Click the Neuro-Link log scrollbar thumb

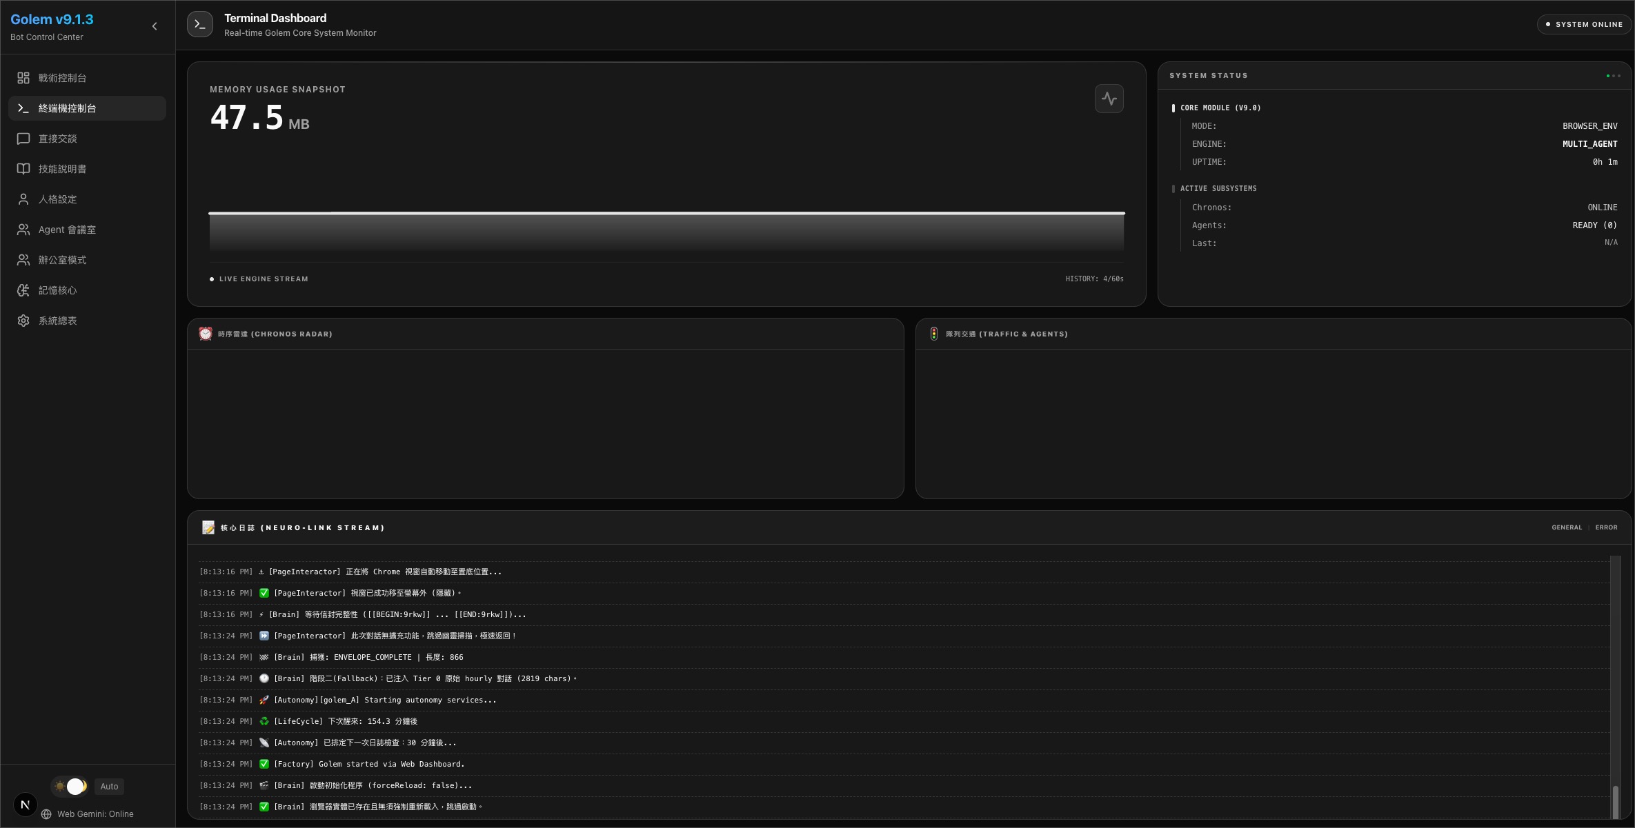coord(1615,801)
